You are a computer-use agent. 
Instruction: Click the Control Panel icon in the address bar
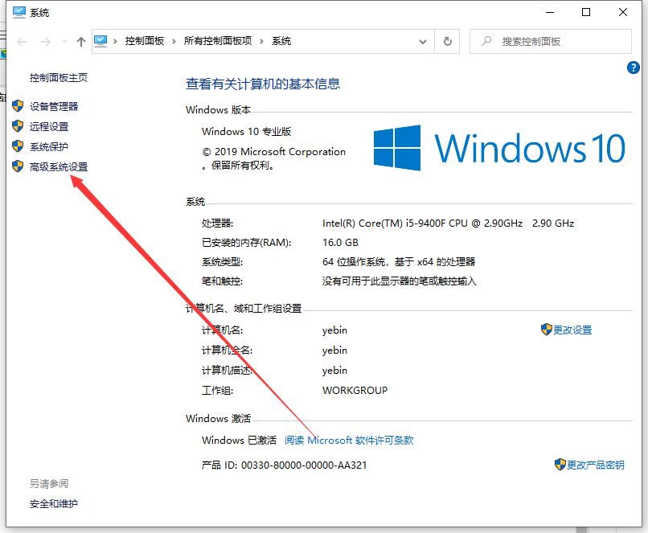click(x=100, y=41)
